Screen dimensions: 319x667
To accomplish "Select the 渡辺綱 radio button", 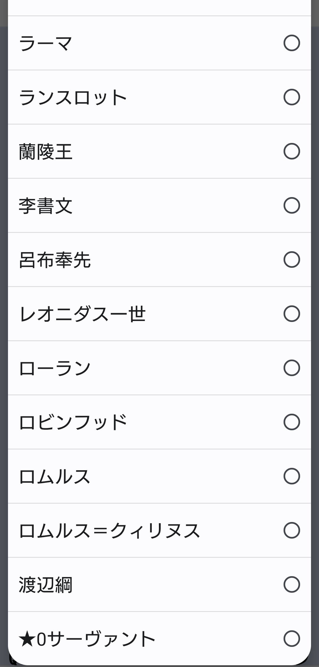I will [x=292, y=585].
